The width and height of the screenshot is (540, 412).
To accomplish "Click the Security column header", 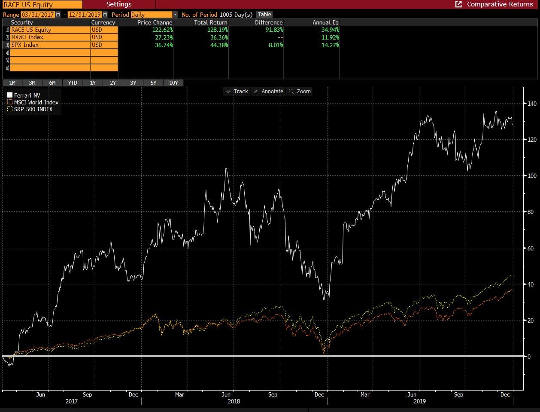I will point(22,22).
